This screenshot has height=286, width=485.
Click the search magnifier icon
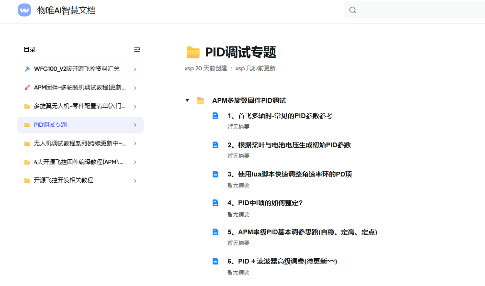(353, 10)
